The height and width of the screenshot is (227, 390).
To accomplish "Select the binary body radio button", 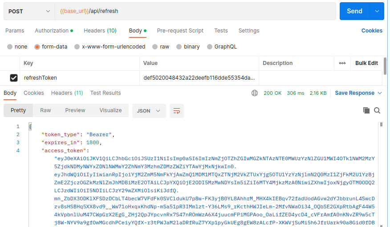I will point(179,47).
